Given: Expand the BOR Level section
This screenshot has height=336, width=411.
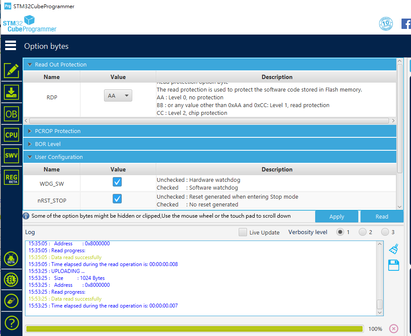Looking at the screenshot, I should tap(210, 144).
